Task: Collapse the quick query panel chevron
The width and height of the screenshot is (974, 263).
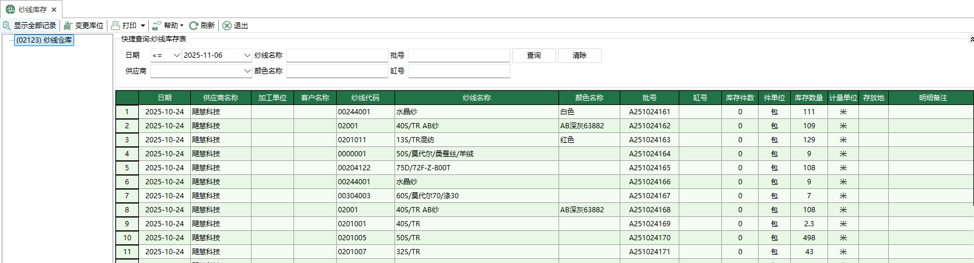Action: pos(971,39)
